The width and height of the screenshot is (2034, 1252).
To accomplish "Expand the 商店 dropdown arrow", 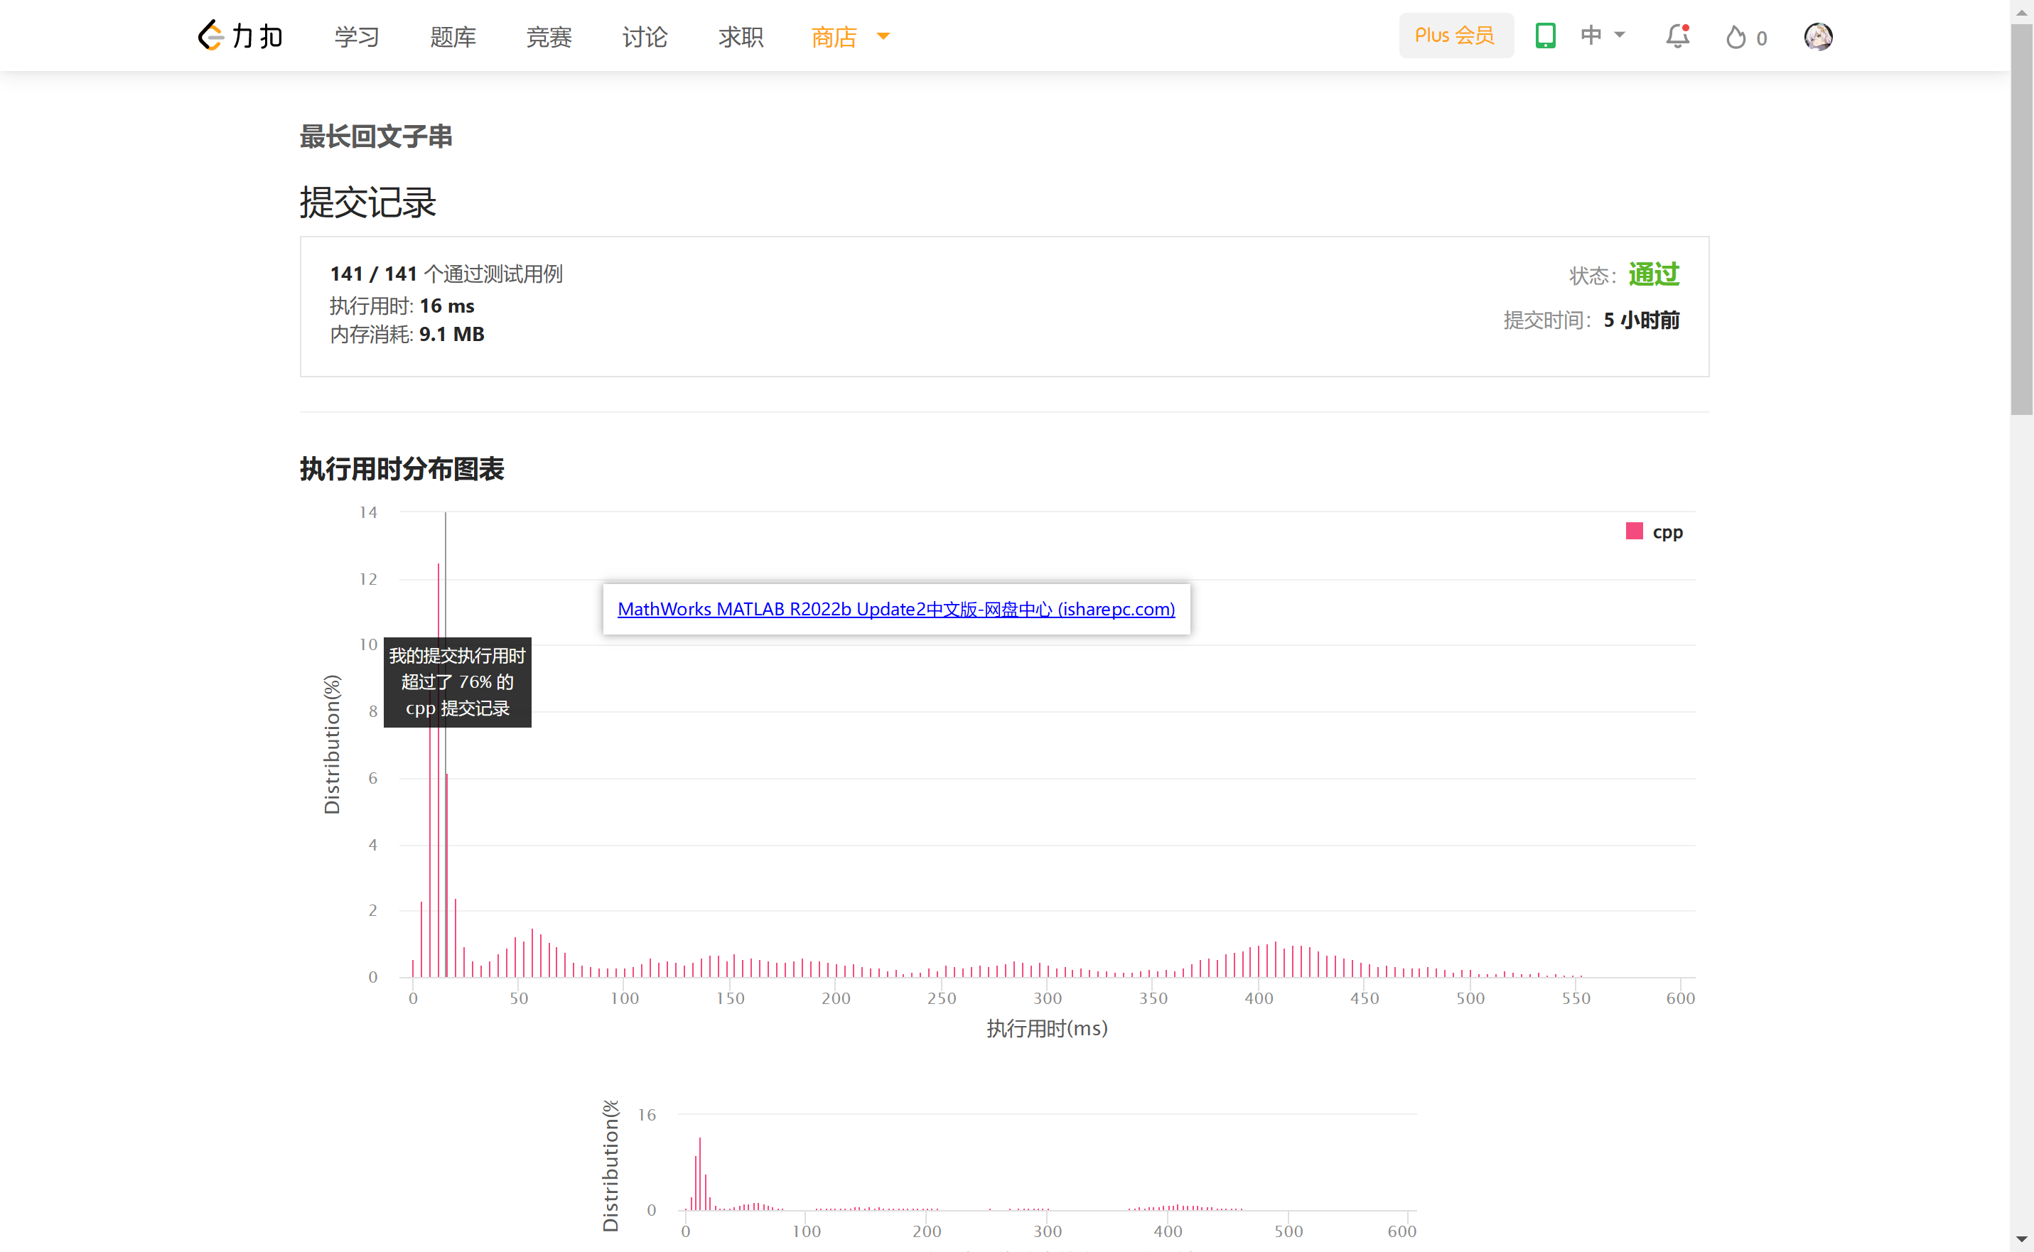I will (883, 36).
